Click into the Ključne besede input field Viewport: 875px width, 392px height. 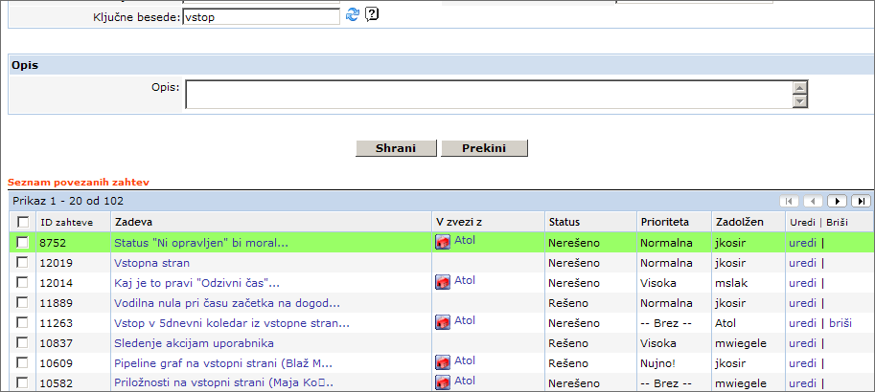(x=261, y=16)
